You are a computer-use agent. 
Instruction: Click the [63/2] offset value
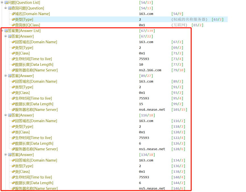point(218,19)
